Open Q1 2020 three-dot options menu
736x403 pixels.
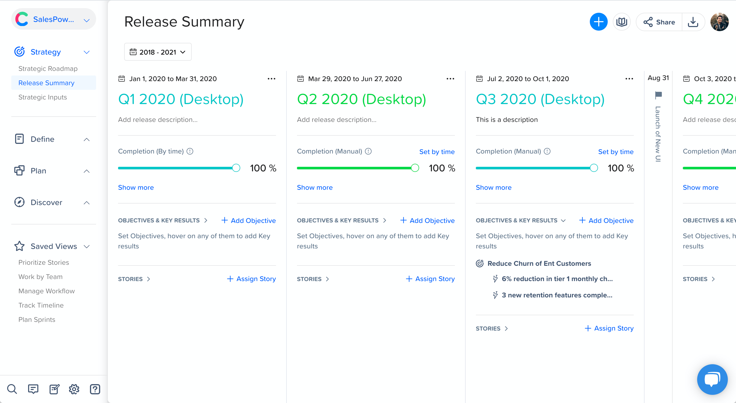click(x=271, y=79)
